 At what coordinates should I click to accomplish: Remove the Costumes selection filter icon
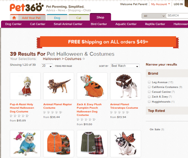click(83, 59)
